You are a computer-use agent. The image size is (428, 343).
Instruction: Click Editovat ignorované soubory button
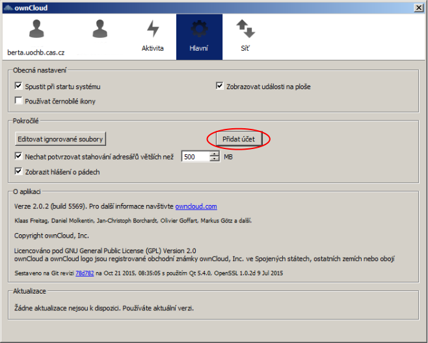60,139
